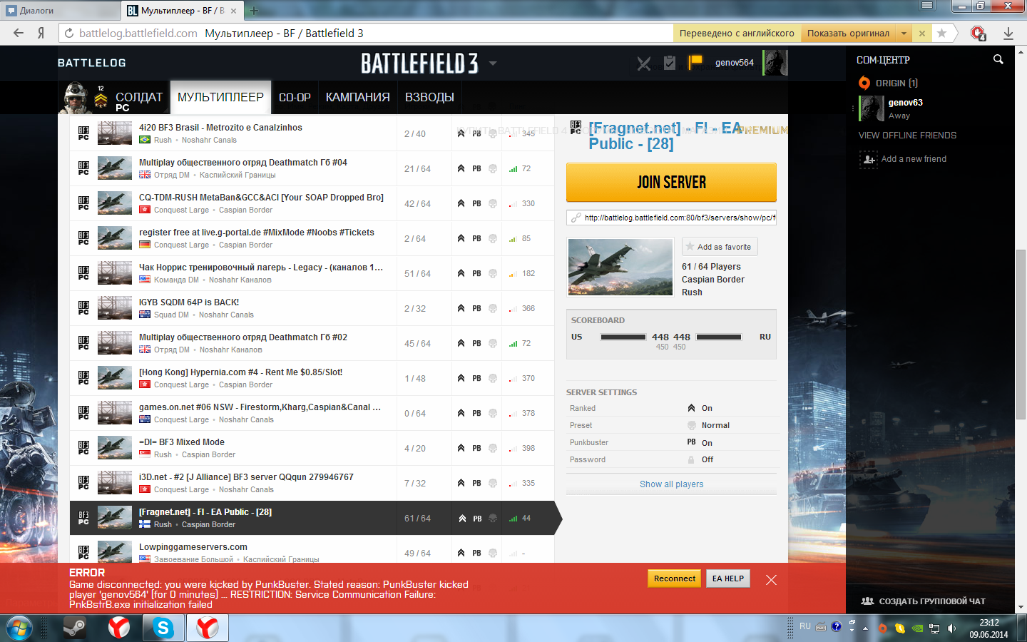Image resolution: width=1027 pixels, height=642 pixels.
Task: Click the PB icon on IGYB SQDM row
Action: pyautogui.click(x=476, y=309)
